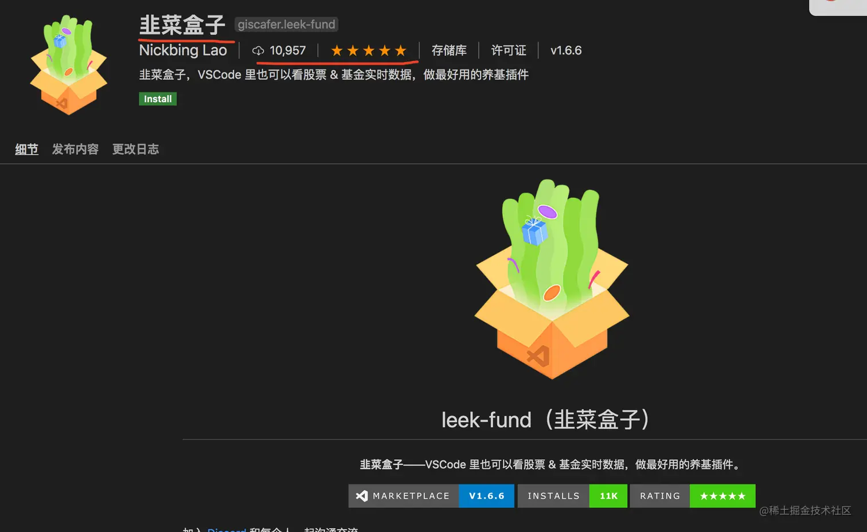The height and width of the screenshot is (532, 867).
Task: Switch to the 发布内容 tab
Action: pos(75,149)
